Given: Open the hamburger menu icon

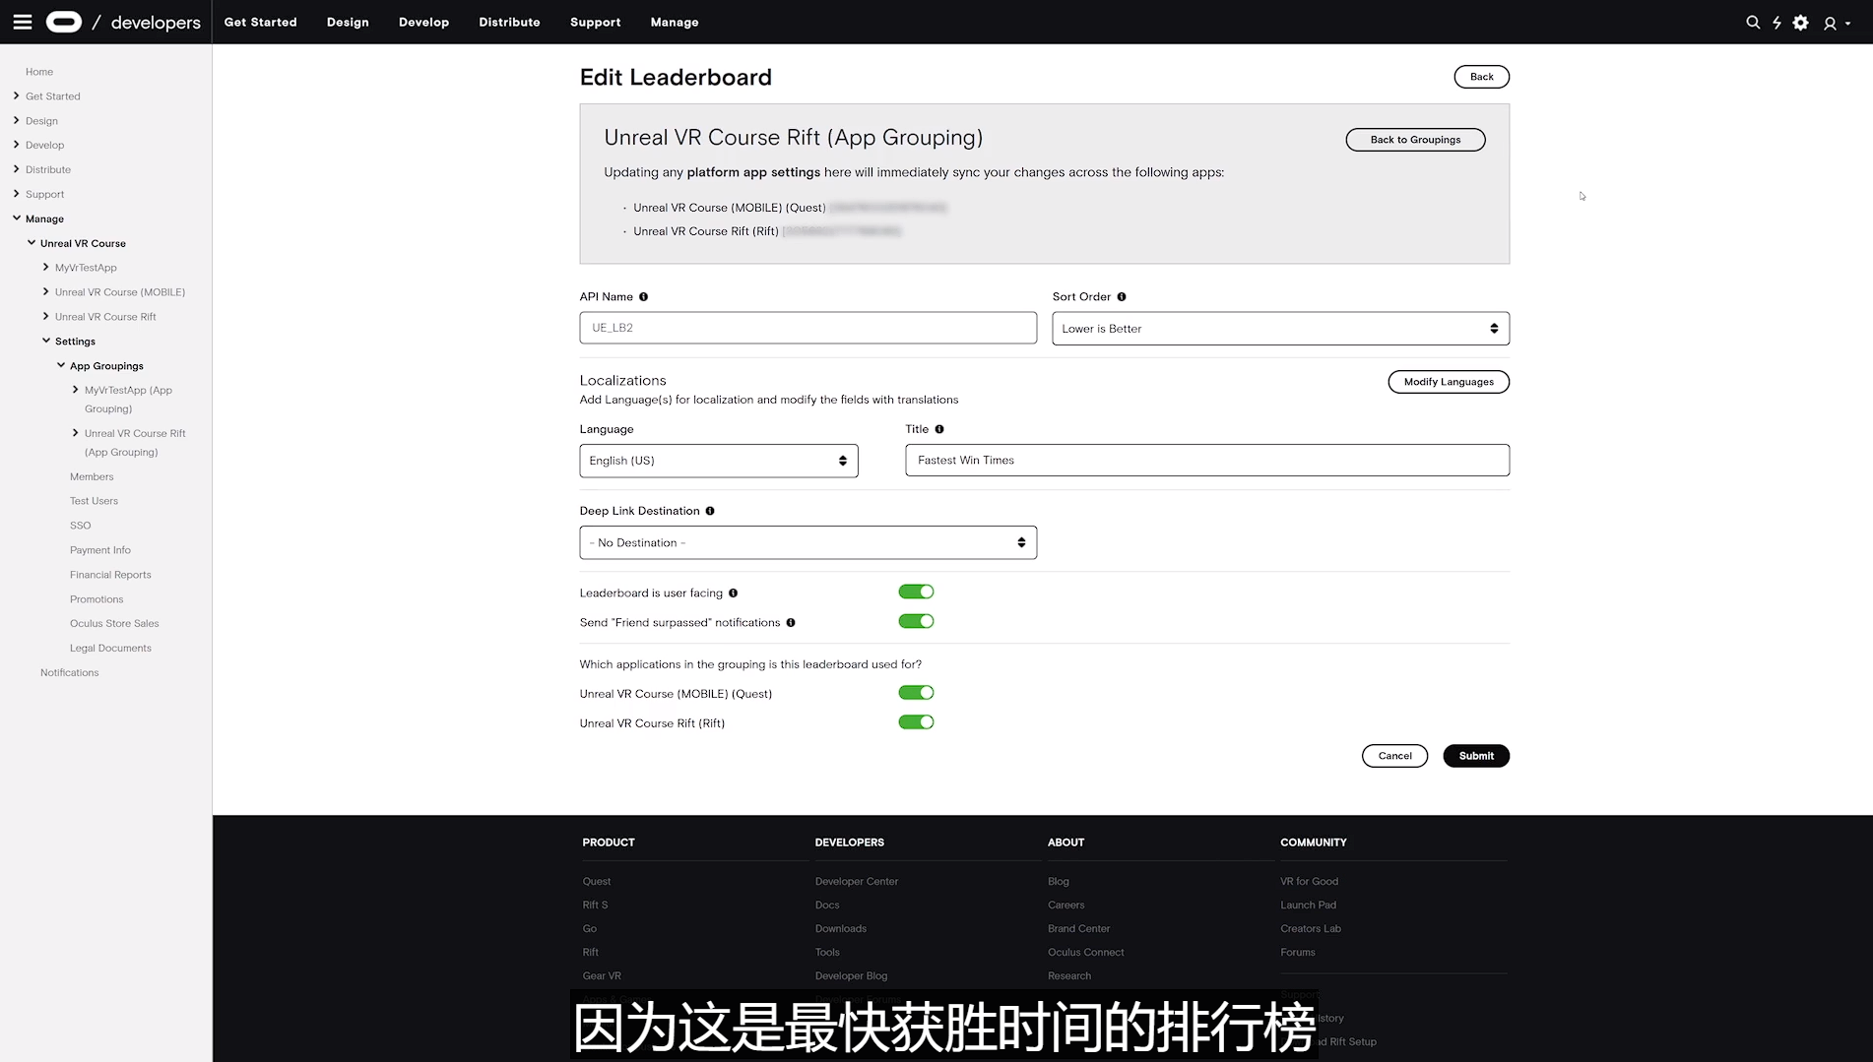Looking at the screenshot, I should click(23, 22).
